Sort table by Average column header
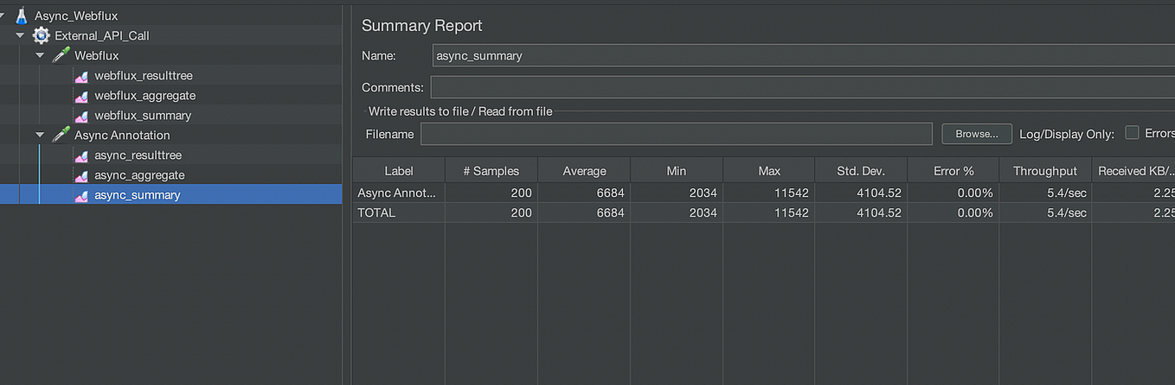 (x=584, y=171)
